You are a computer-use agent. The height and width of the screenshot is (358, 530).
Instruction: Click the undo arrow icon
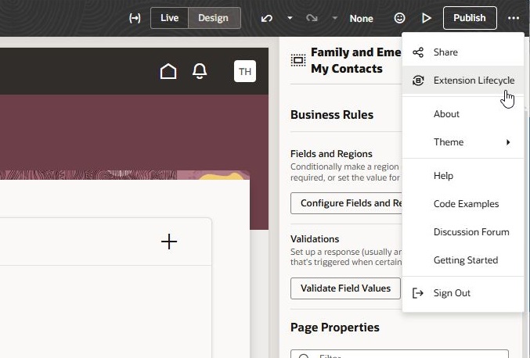pos(268,18)
